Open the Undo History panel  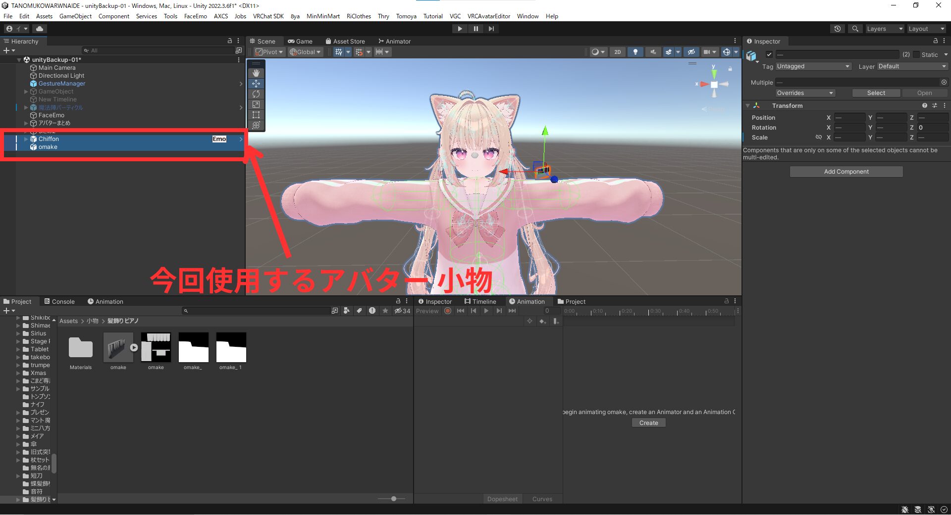pyautogui.click(x=837, y=28)
